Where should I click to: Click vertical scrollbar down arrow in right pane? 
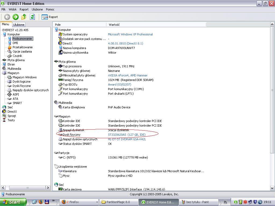pos(272,188)
